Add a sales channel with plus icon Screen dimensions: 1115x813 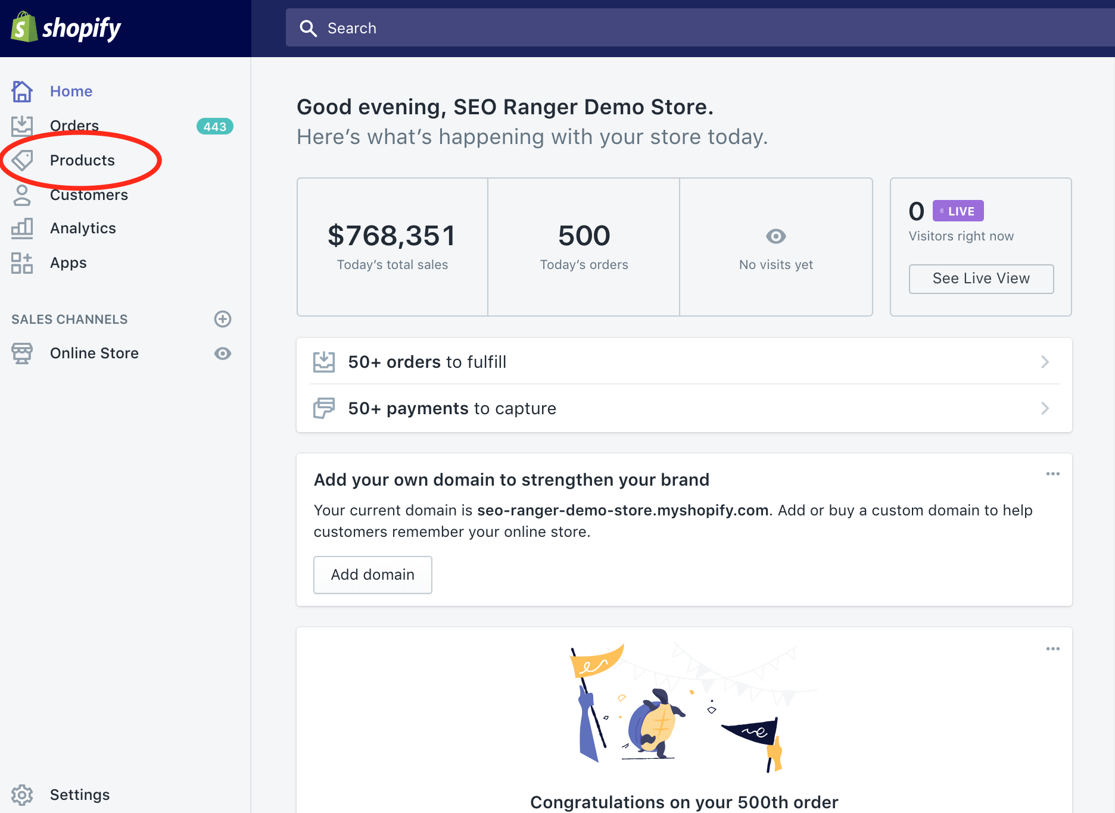point(223,319)
